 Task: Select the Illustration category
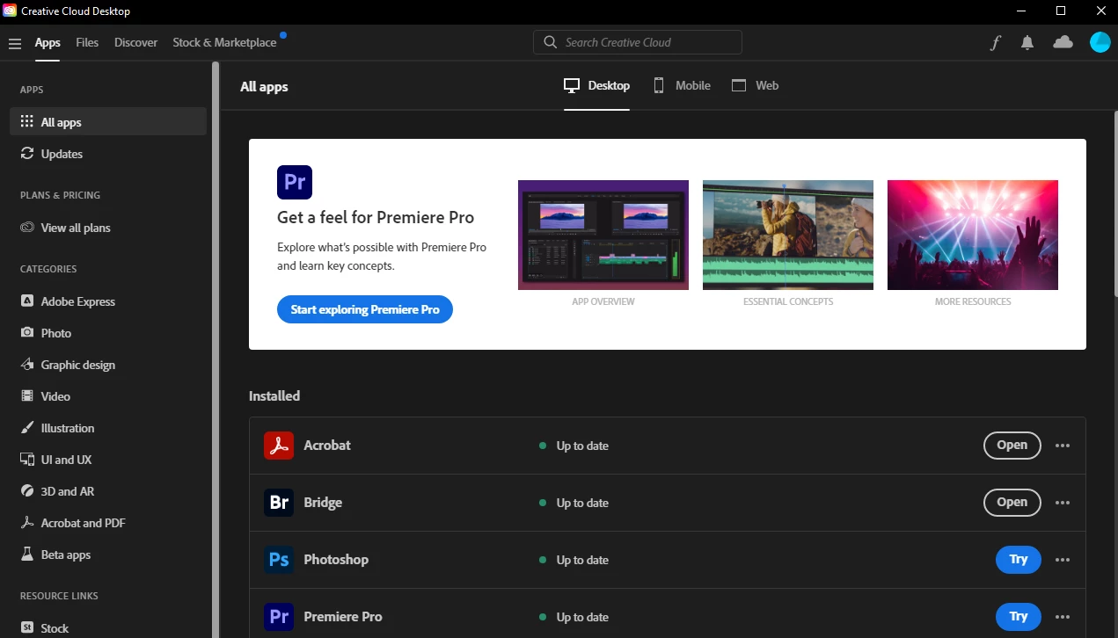[x=108, y=428]
